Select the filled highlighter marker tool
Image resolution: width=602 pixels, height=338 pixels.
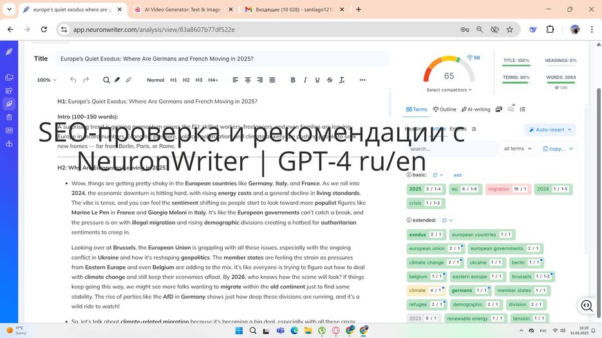click(x=117, y=80)
